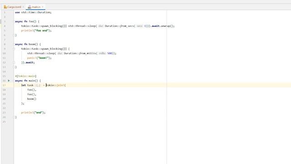Close the Cargo.toml tab

23,7
